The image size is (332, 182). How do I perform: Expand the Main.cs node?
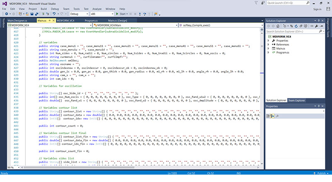pyautogui.click(x=269, y=48)
